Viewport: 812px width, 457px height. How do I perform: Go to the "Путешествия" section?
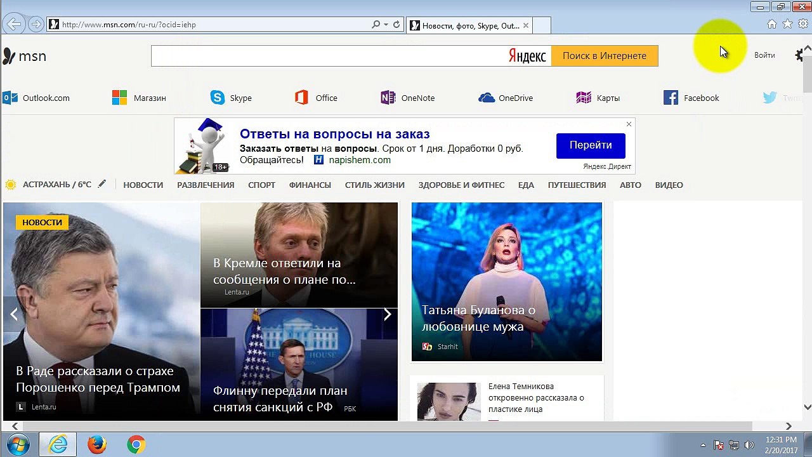point(577,185)
